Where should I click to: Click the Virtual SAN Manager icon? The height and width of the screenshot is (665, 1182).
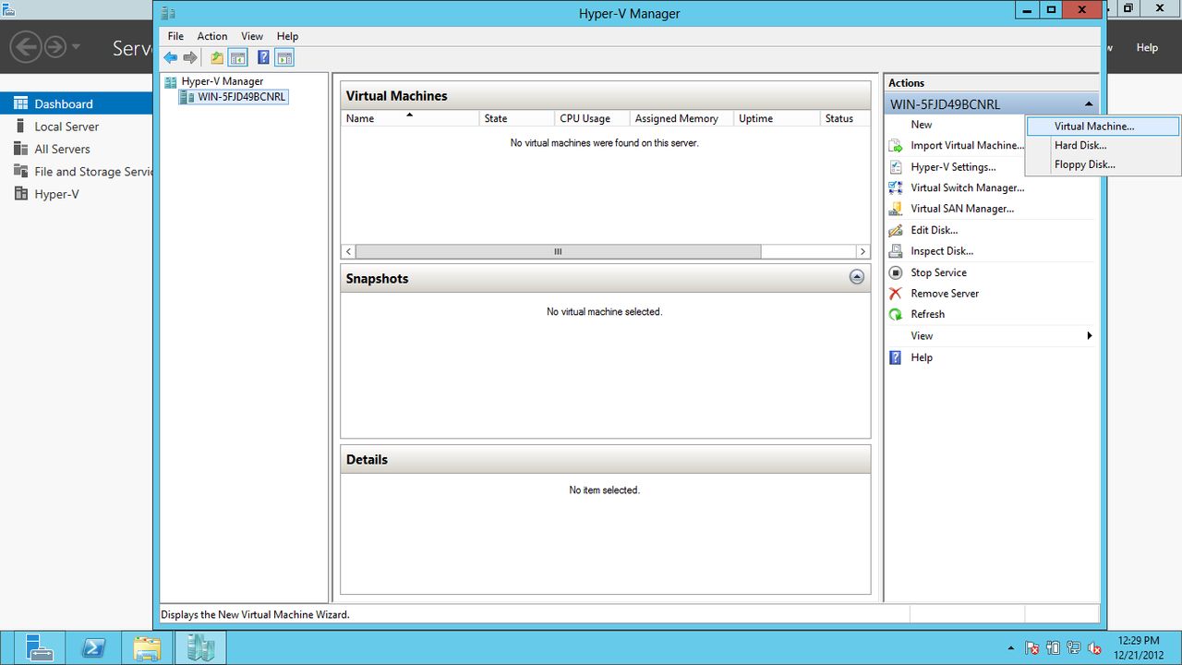pyautogui.click(x=895, y=209)
